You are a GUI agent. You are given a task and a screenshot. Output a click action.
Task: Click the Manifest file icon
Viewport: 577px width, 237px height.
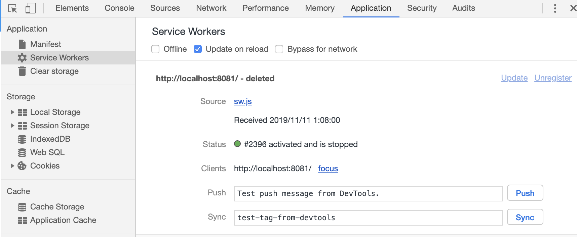click(22, 44)
